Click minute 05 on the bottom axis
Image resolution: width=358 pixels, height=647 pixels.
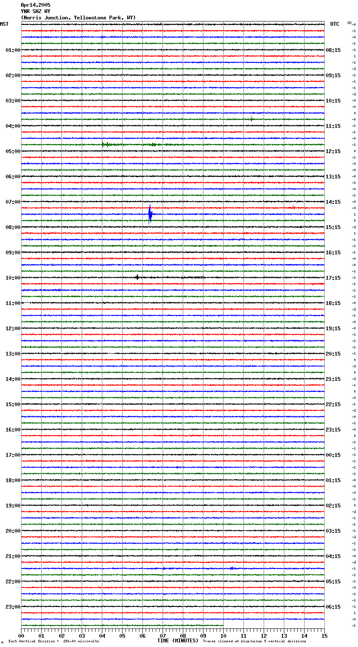coord(122,636)
